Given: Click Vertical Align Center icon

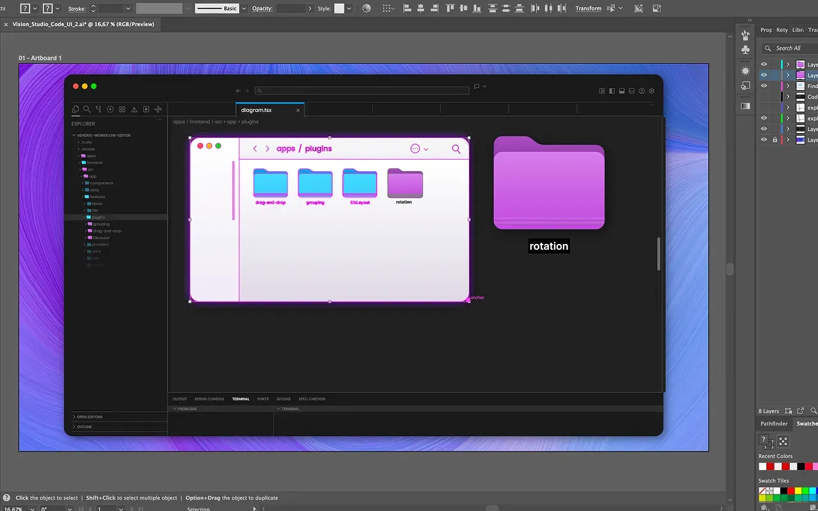Looking at the screenshot, I should pos(463,8).
